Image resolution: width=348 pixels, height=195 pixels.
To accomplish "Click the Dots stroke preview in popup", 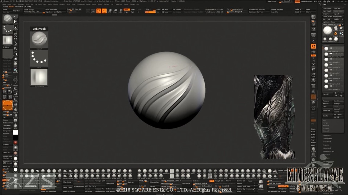I will pos(39,58).
